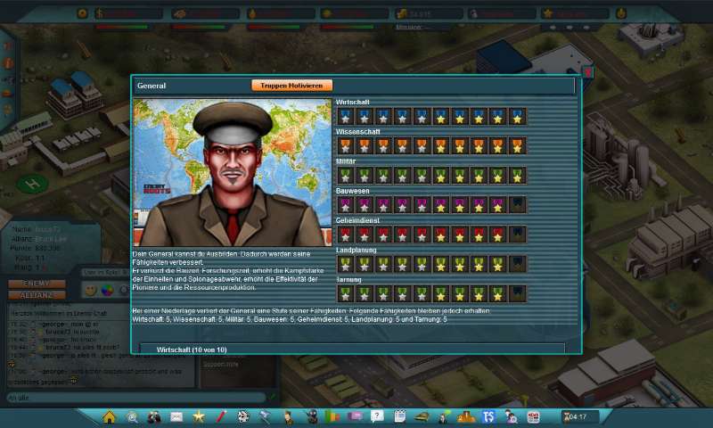Select the red pen icon
The height and width of the screenshot is (428, 713).
221,416
